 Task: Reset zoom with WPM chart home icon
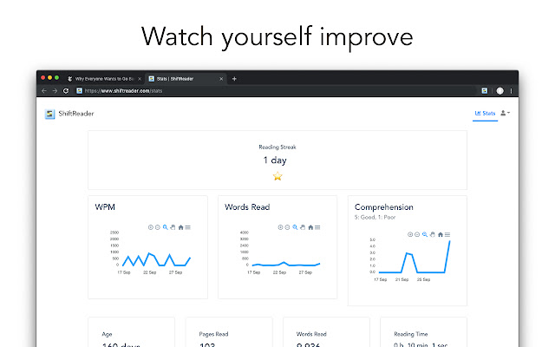(181, 227)
